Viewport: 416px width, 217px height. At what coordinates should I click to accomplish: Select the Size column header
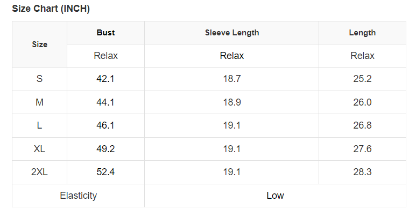tap(39, 44)
